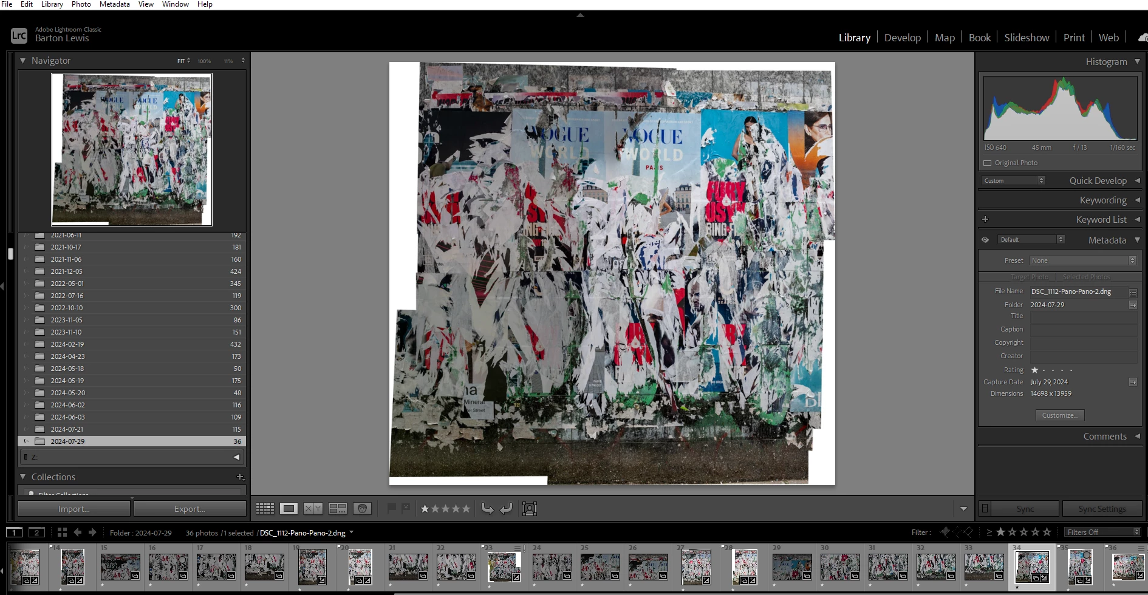Viewport: 1148px width, 595px height.
Task: Click filmstrip grid view icon
Action: [x=62, y=532]
